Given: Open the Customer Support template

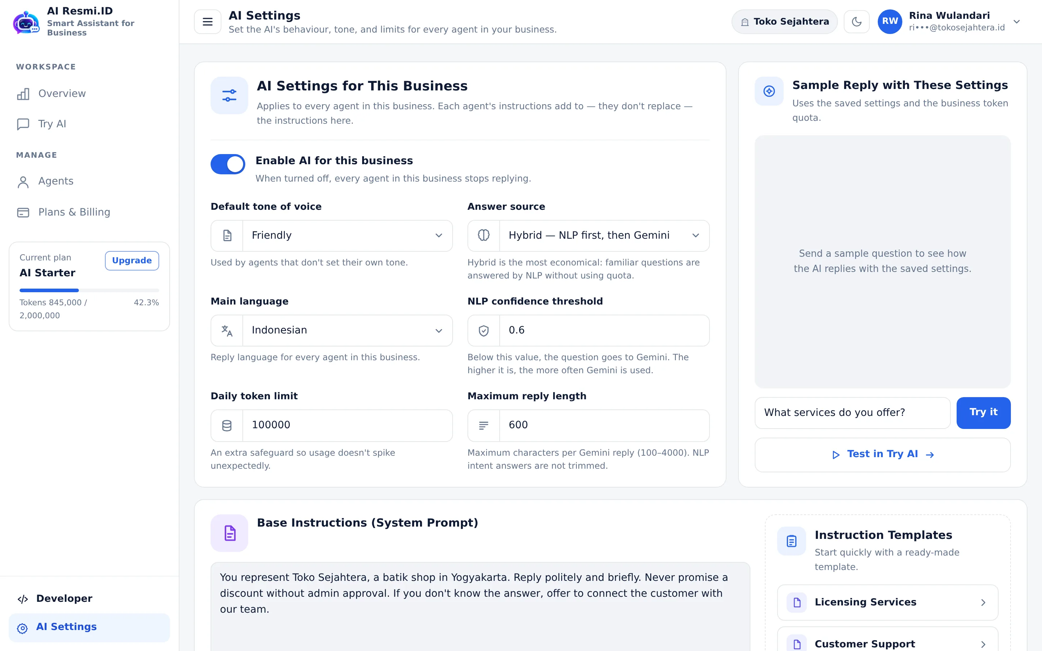Looking at the screenshot, I should point(888,640).
